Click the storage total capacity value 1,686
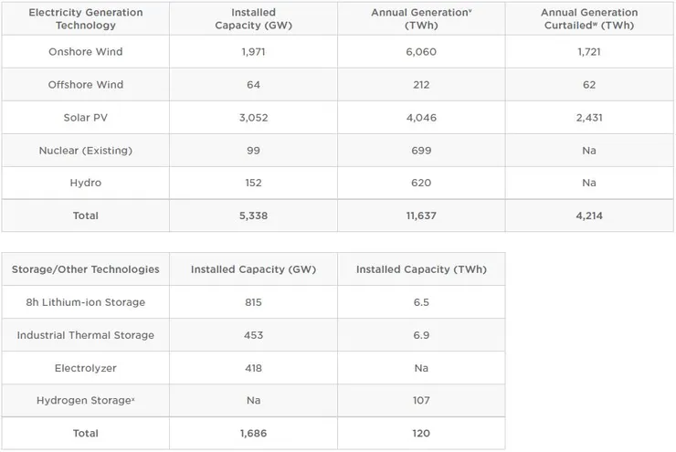Viewport: 676px width, 452px height. pos(253,434)
